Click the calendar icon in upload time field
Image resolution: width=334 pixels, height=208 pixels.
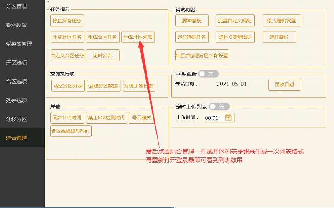point(229,118)
